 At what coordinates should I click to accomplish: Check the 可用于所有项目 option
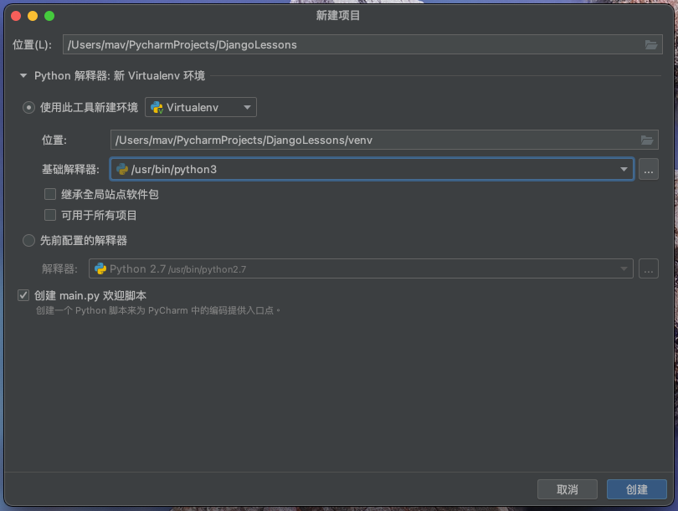pyautogui.click(x=50, y=216)
